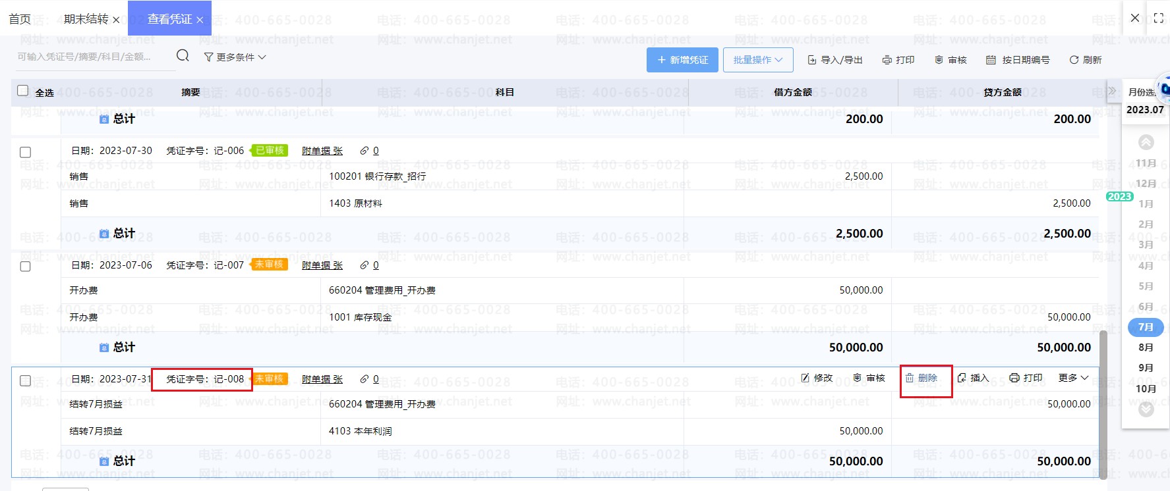Click 按日期编号 renumber by date icon
The height and width of the screenshot is (491, 1170).
(991, 60)
